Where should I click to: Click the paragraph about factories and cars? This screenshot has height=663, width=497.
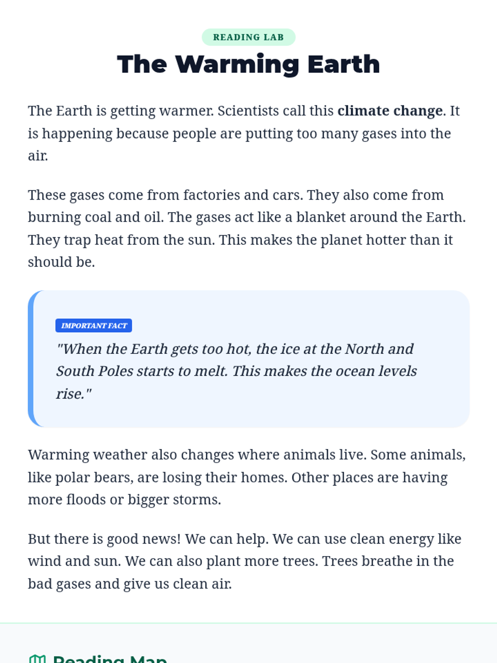(247, 228)
